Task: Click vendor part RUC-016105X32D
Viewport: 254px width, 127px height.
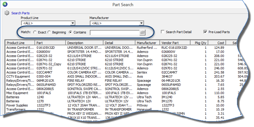Action: [x=174, y=48]
